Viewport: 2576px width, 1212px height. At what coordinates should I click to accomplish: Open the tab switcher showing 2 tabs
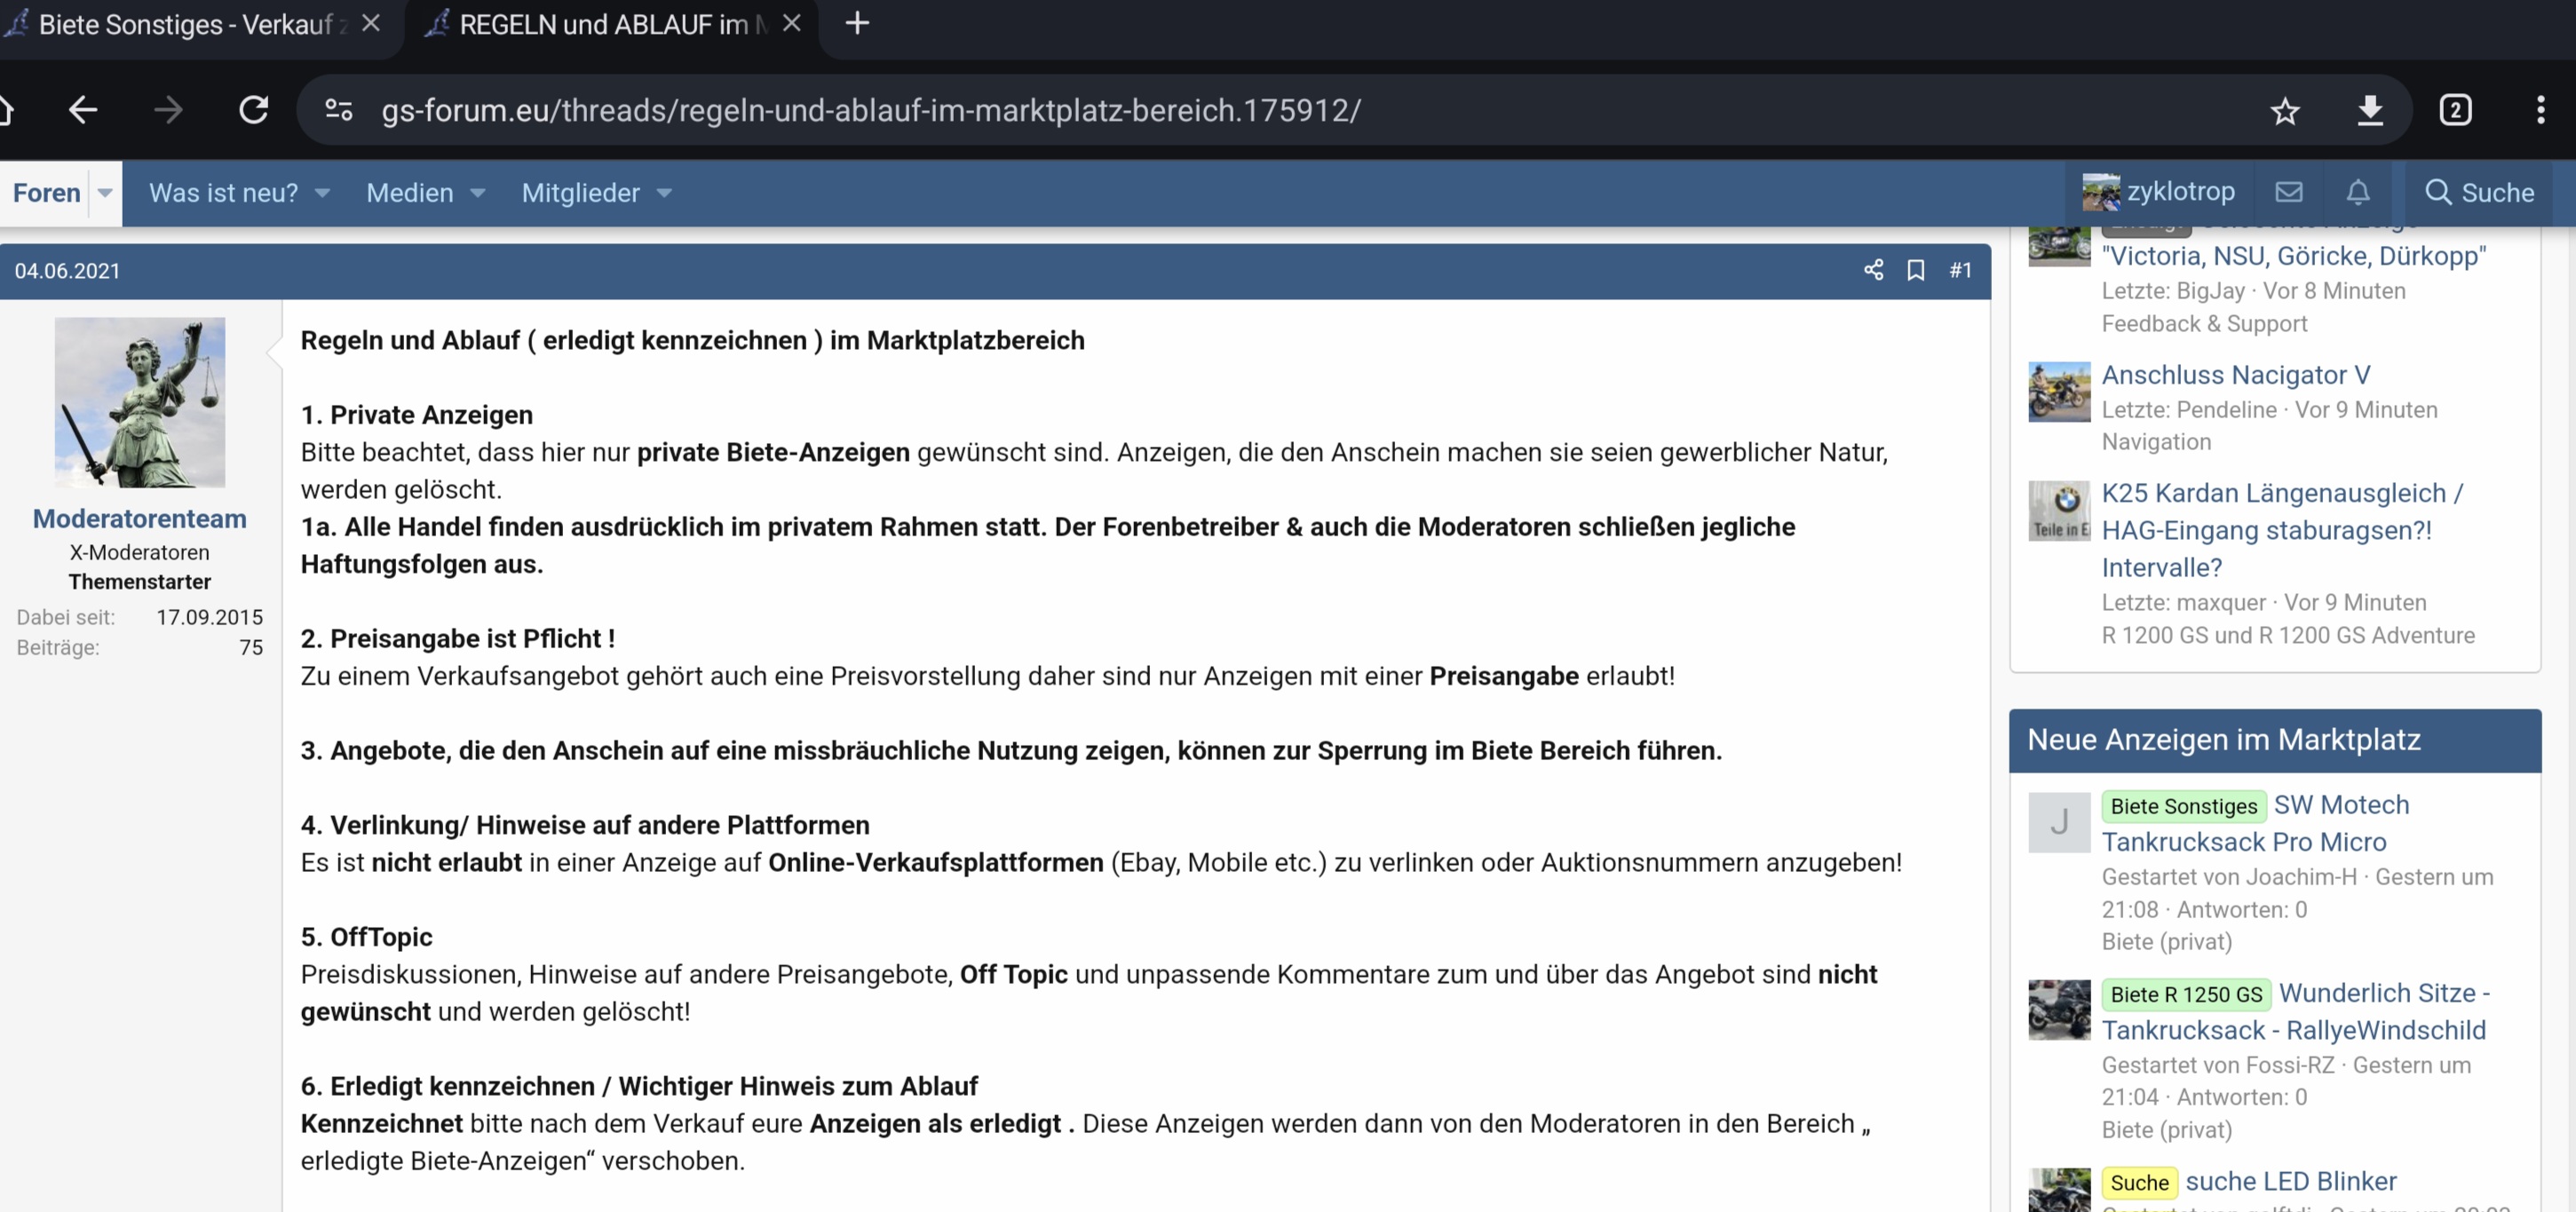click(x=2455, y=110)
